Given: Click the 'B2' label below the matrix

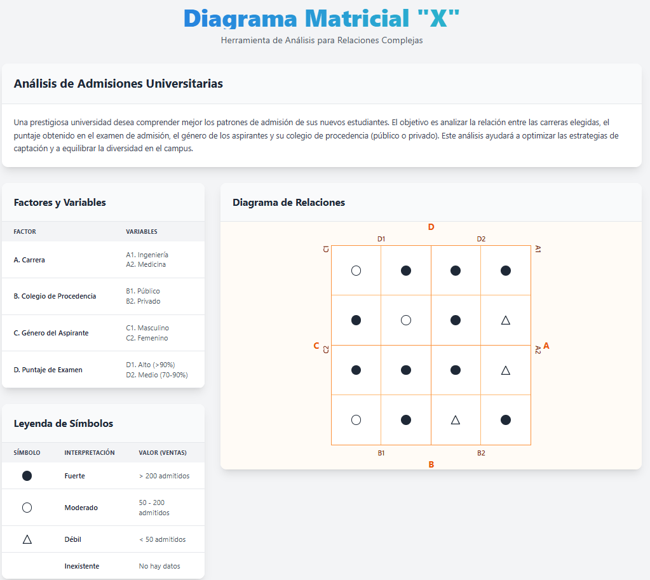Looking at the screenshot, I should 481,453.
